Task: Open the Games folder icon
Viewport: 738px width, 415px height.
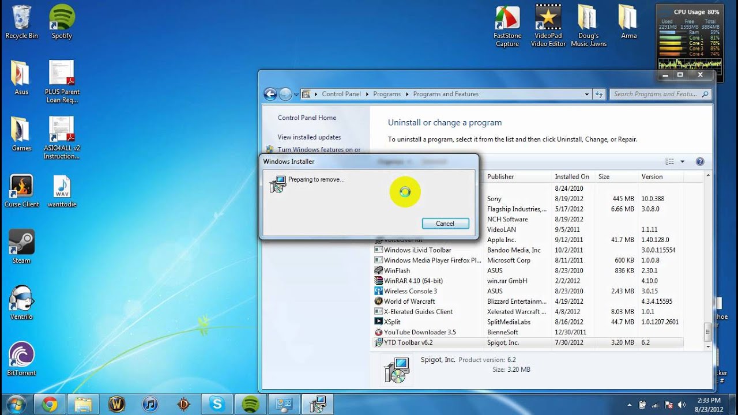Action: (21, 134)
